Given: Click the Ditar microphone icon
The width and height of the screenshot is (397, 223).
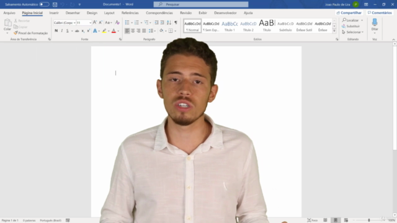Looking at the screenshot, I should pyautogui.click(x=375, y=23).
